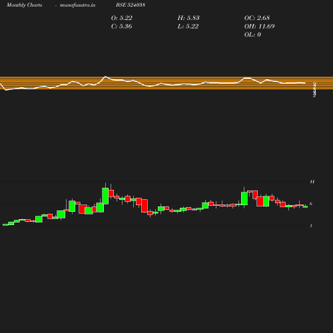Click the BSE 524038 ticker label
The width and height of the screenshot is (333, 333).
click(x=131, y=5)
